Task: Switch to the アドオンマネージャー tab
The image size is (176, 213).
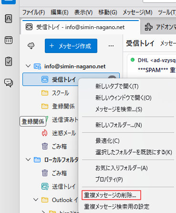Action: point(158,27)
